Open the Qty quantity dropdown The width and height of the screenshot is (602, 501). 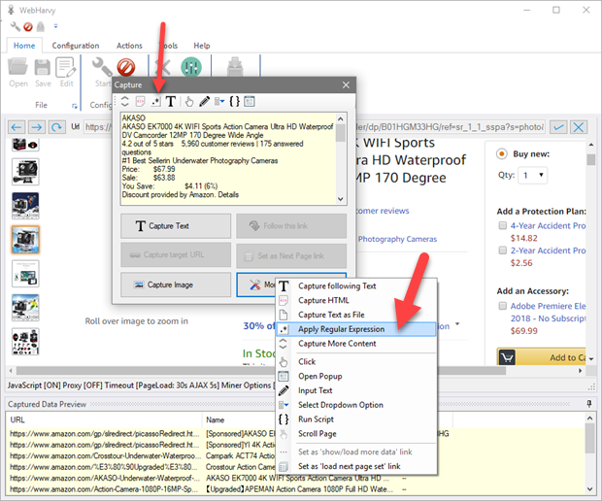click(532, 176)
